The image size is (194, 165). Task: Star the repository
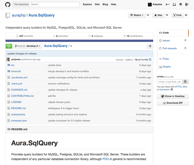[158, 15]
